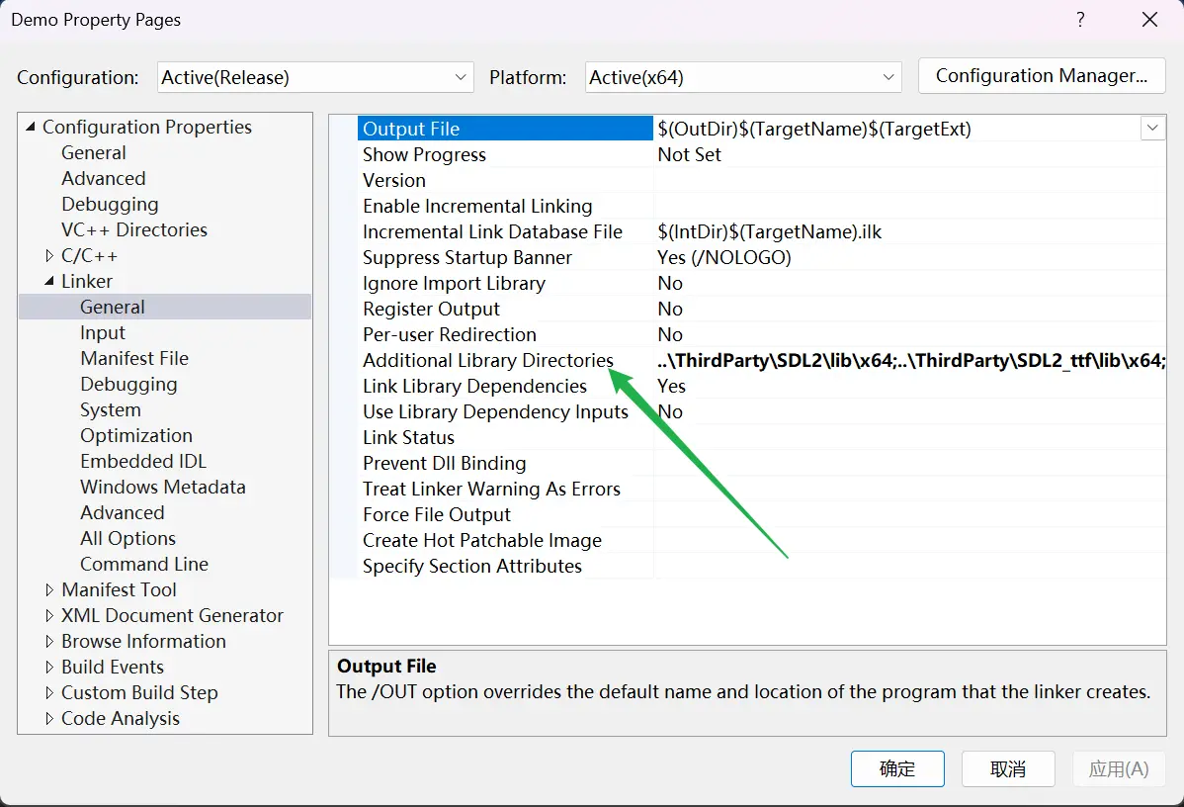
Task: Click the 取消 (Cancel) button
Action: tap(1008, 768)
